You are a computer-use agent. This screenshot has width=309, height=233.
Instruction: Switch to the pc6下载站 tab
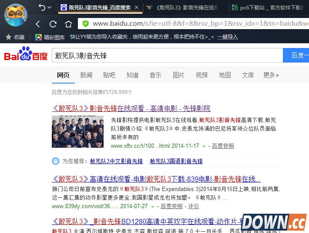coord(268,8)
